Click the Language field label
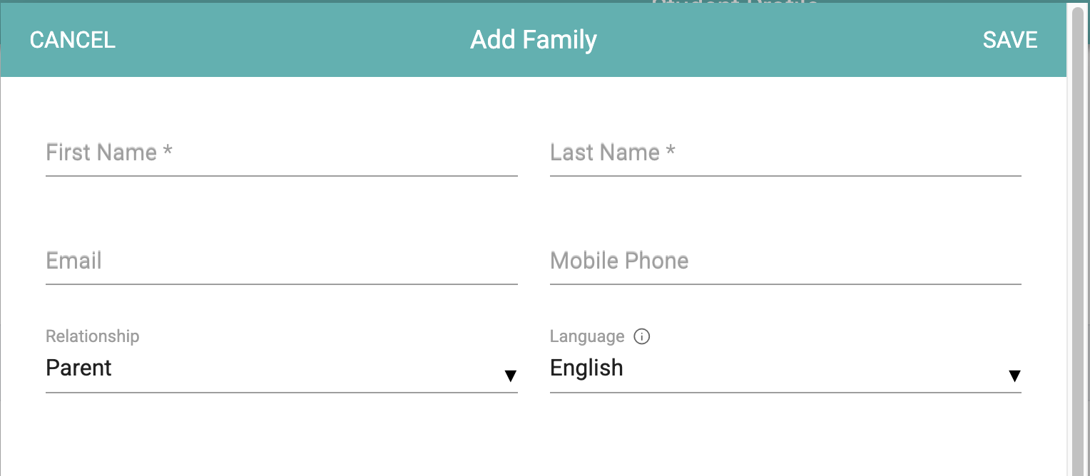Screen dimensions: 1090x476 [x=587, y=336]
